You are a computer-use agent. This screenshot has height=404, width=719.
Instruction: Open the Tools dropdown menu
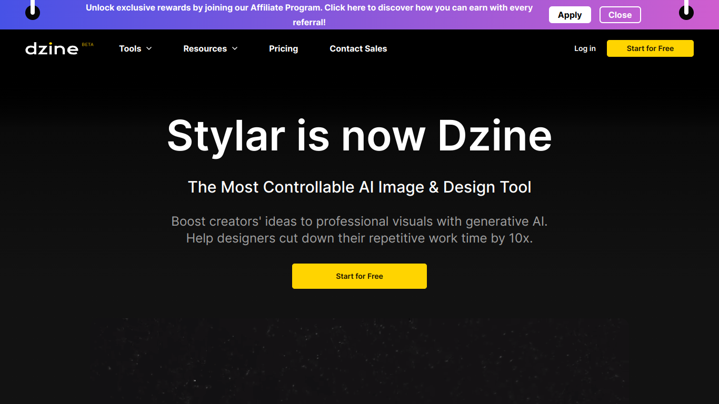point(135,48)
